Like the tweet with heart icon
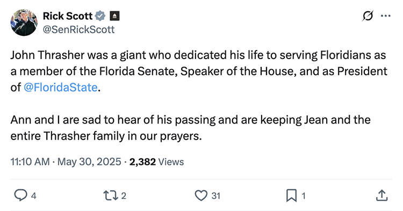 [201, 195]
